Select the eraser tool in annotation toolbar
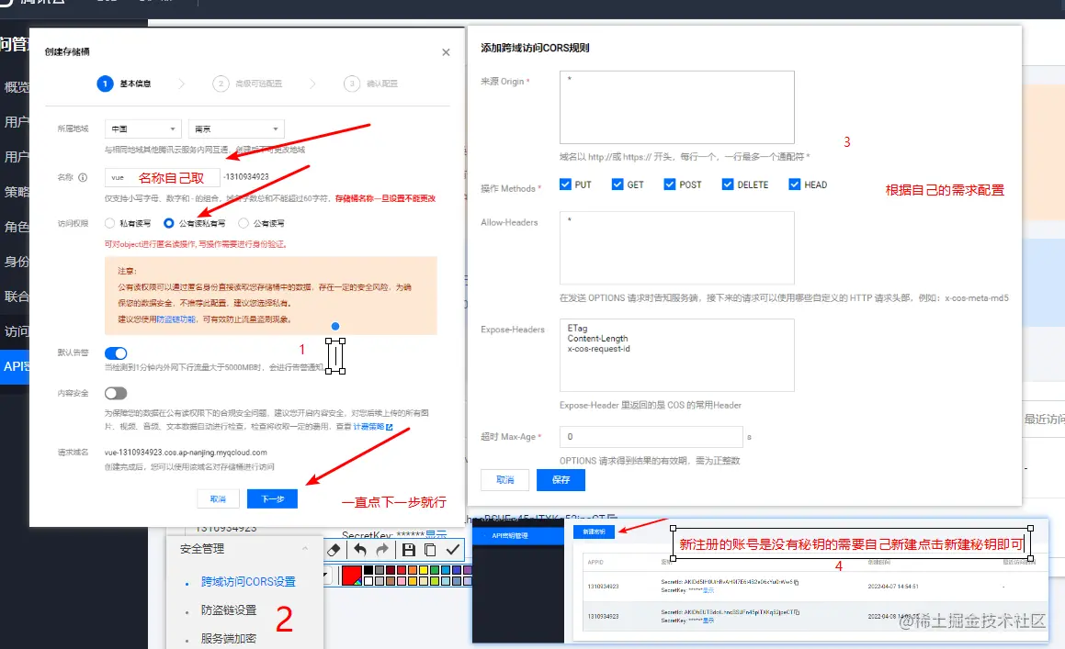Image resolution: width=1065 pixels, height=649 pixels. (334, 550)
